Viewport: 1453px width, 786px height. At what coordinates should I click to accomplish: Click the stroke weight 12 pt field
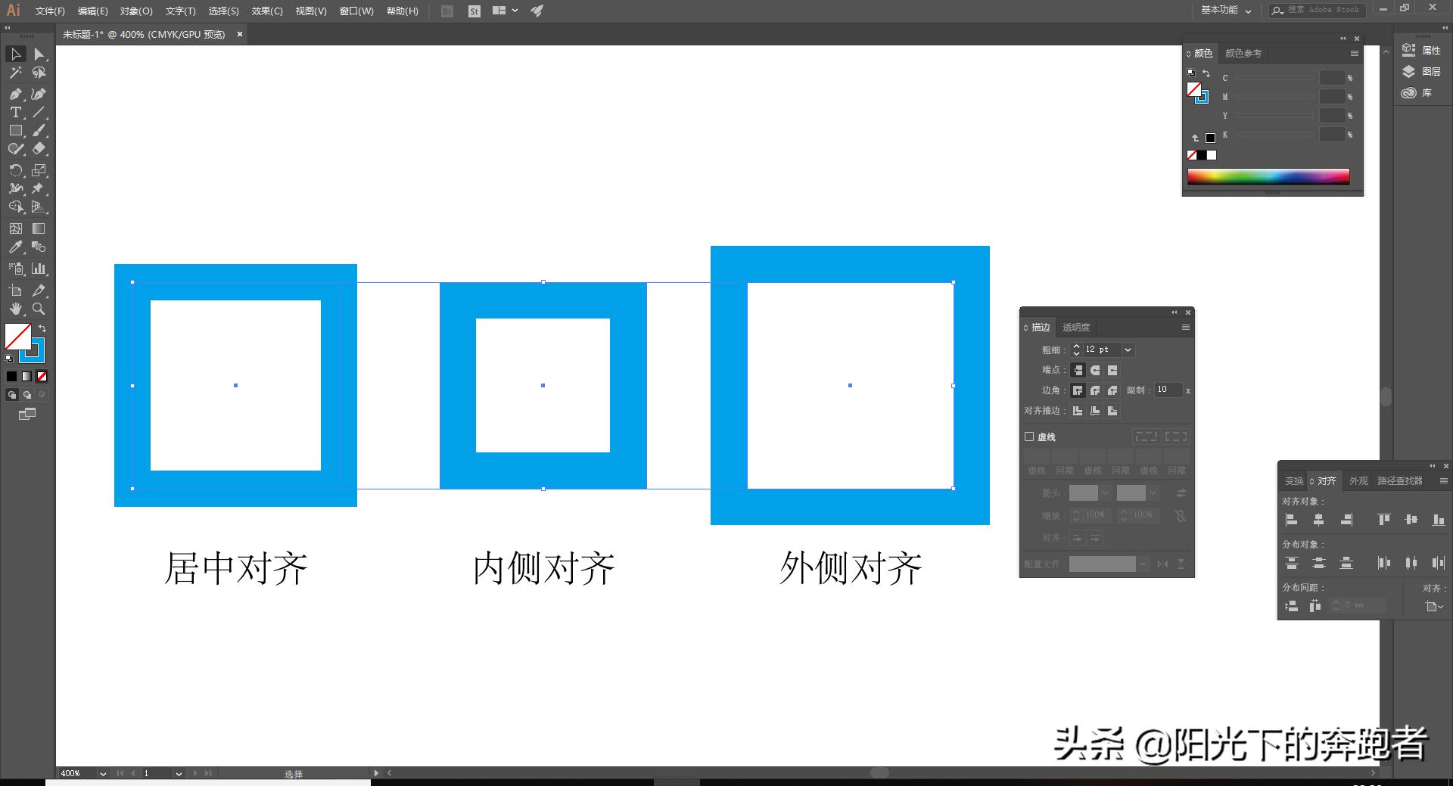tap(1101, 350)
